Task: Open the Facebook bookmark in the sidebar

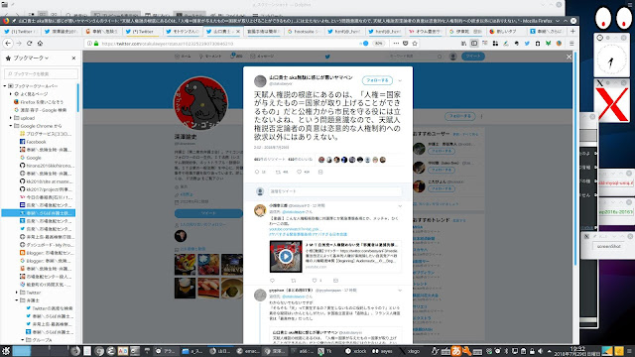Action: click(x=36, y=142)
